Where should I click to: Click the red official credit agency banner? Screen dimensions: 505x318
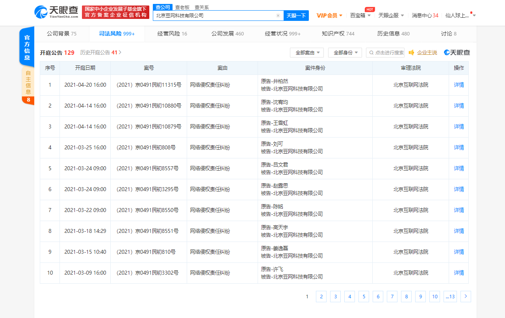pyautogui.click(x=116, y=12)
